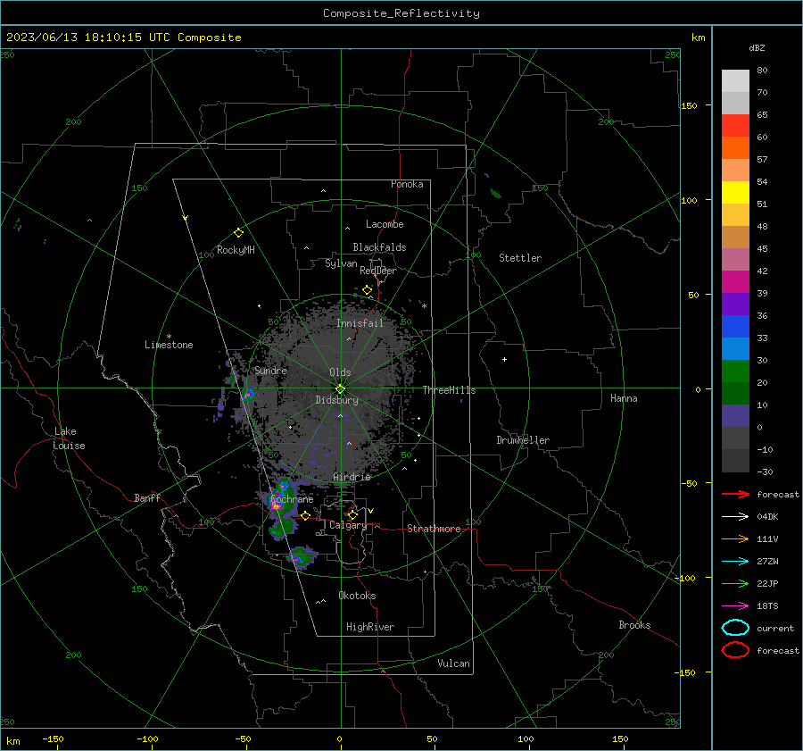Click the magenta 18TS arrow icon
The width and height of the screenshot is (803, 751).
click(735, 606)
